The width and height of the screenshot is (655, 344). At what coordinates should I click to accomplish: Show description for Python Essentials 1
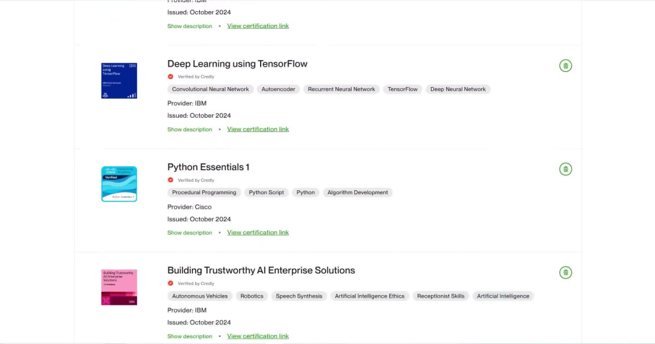point(190,233)
